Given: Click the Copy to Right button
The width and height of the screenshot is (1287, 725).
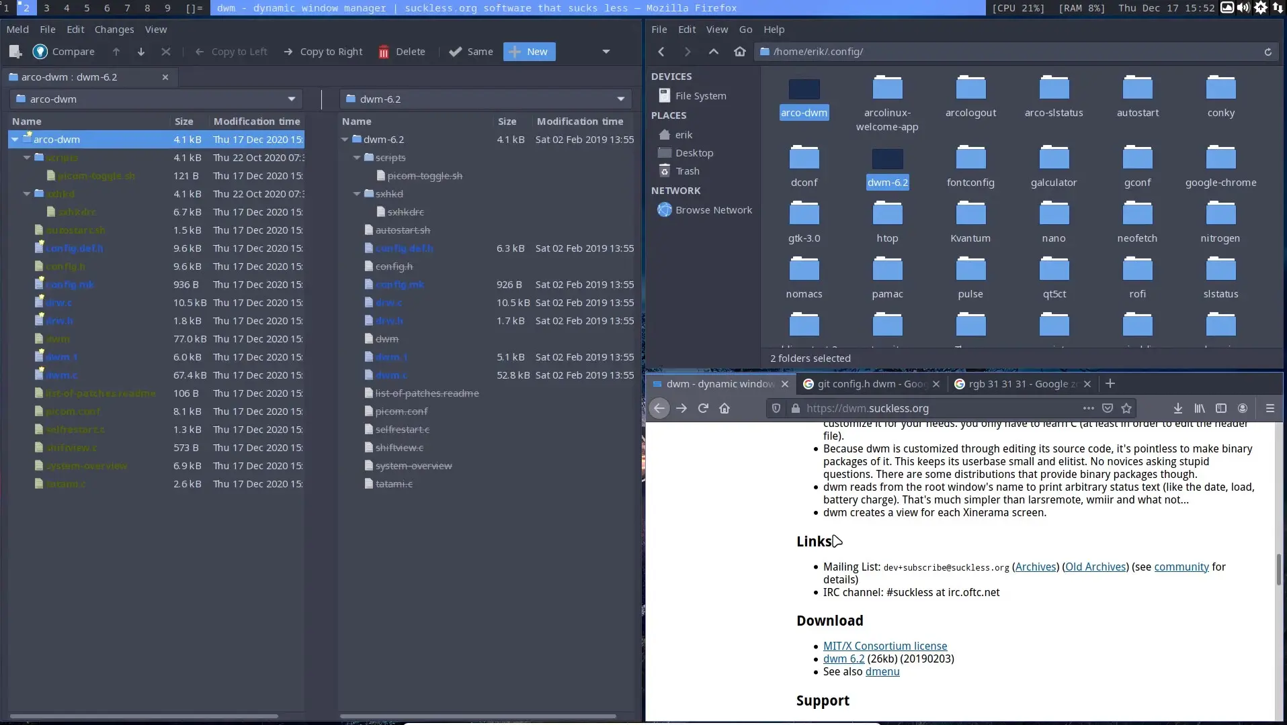Looking at the screenshot, I should (x=323, y=52).
